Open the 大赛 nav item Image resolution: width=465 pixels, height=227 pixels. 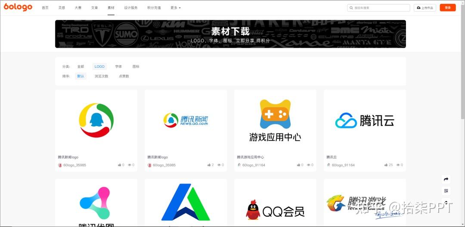(x=78, y=8)
